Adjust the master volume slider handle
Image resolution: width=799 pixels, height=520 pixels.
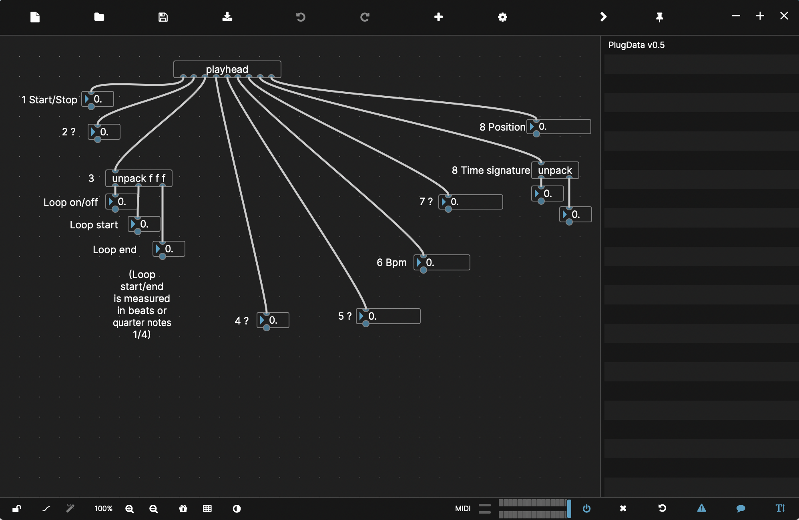[x=569, y=509]
